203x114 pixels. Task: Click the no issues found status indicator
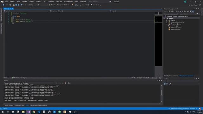(20, 78)
